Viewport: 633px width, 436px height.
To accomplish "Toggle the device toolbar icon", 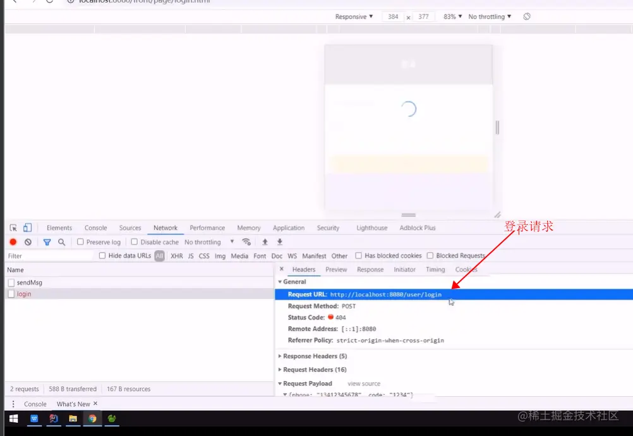I will tap(27, 227).
